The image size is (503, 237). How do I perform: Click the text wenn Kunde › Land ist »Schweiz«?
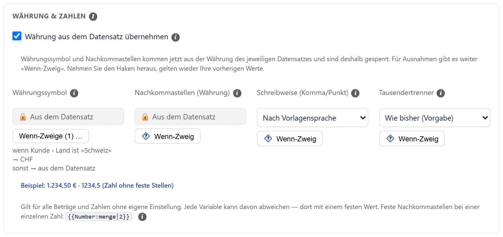62,151
